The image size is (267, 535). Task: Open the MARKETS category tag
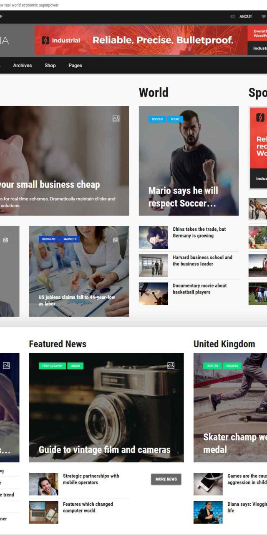click(x=70, y=239)
